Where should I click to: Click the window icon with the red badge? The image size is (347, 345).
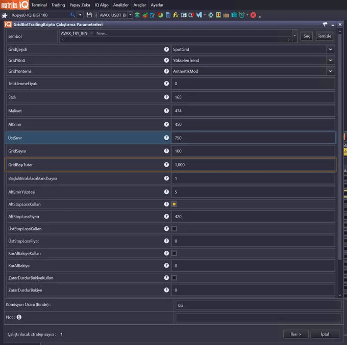[x=191, y=15]
